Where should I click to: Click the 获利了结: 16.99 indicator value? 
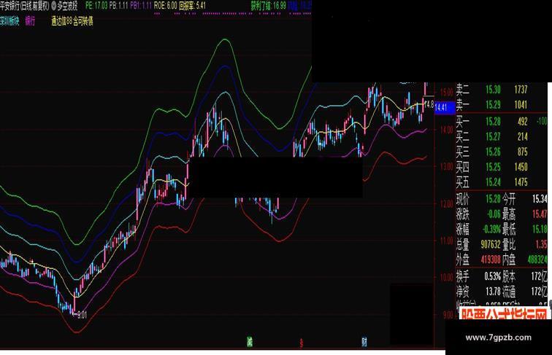click(x=268, y=6)
